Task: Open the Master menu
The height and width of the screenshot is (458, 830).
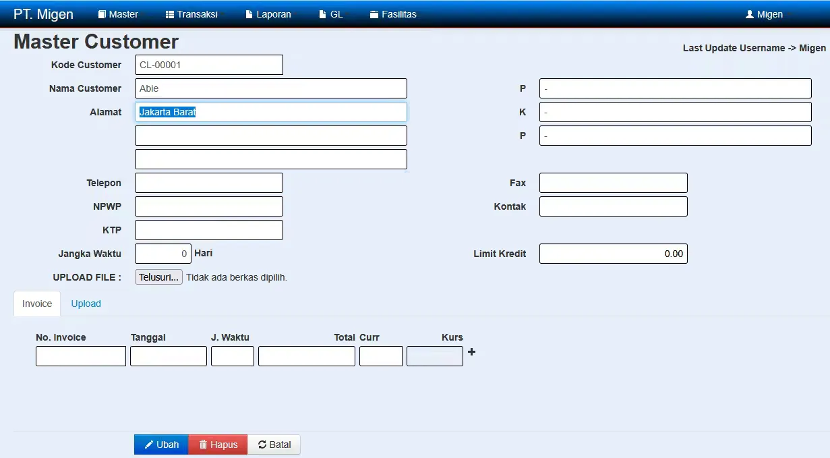Action: tap(118, 14)
